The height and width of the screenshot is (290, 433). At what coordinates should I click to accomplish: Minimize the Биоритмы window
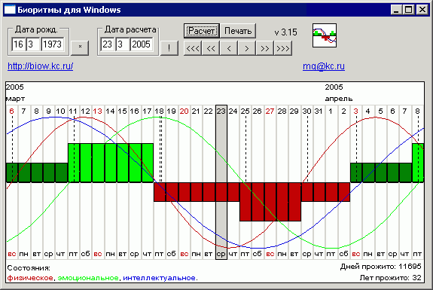(396, 10)
